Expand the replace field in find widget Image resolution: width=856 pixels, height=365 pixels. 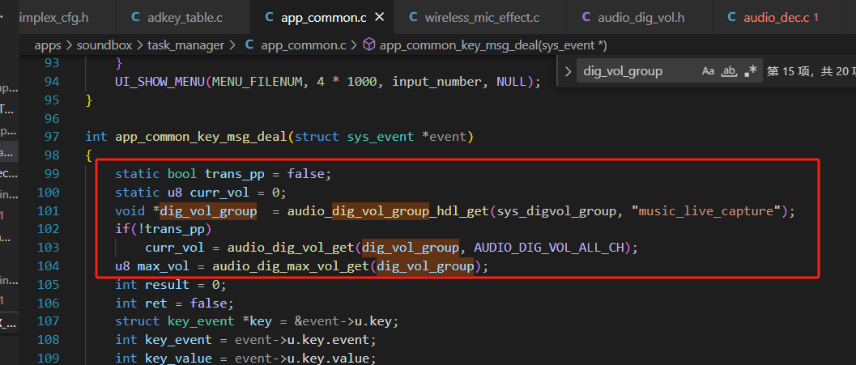click(x=568, y=71)
